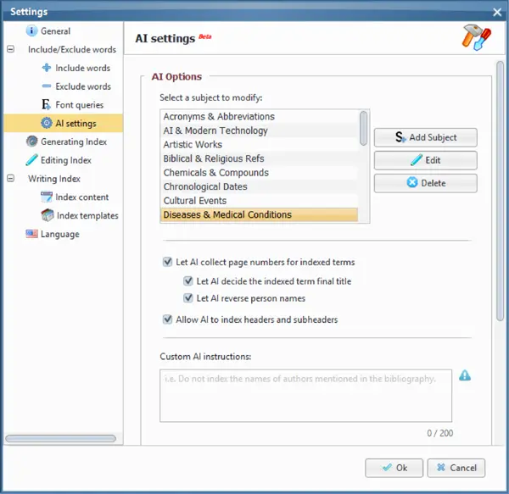This screenshot has width=509, height=494.
Task: Click the Delete subject button
Action: (x=426, y=183)
